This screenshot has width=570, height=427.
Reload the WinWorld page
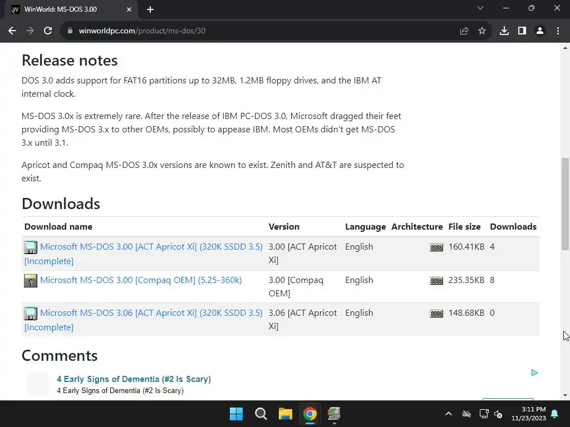click(48, 31)
